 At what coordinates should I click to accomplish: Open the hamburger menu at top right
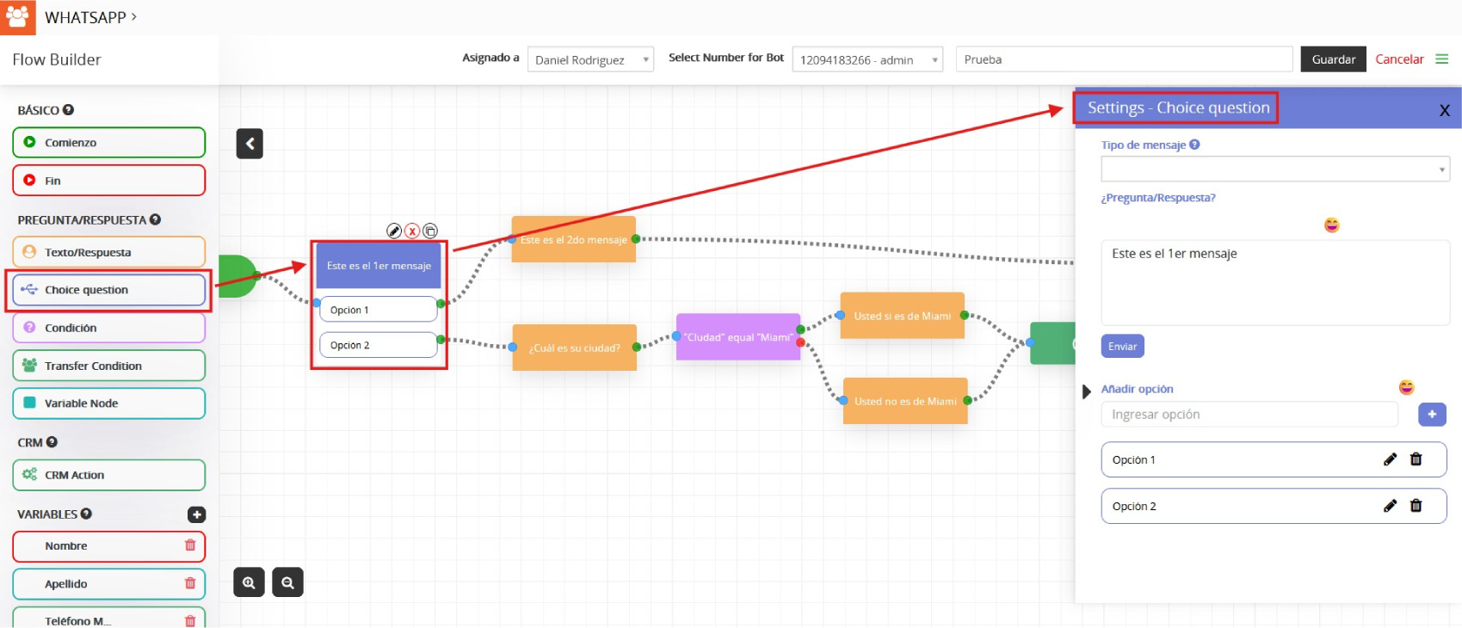pyautogui.click(x=1442, y=59)
